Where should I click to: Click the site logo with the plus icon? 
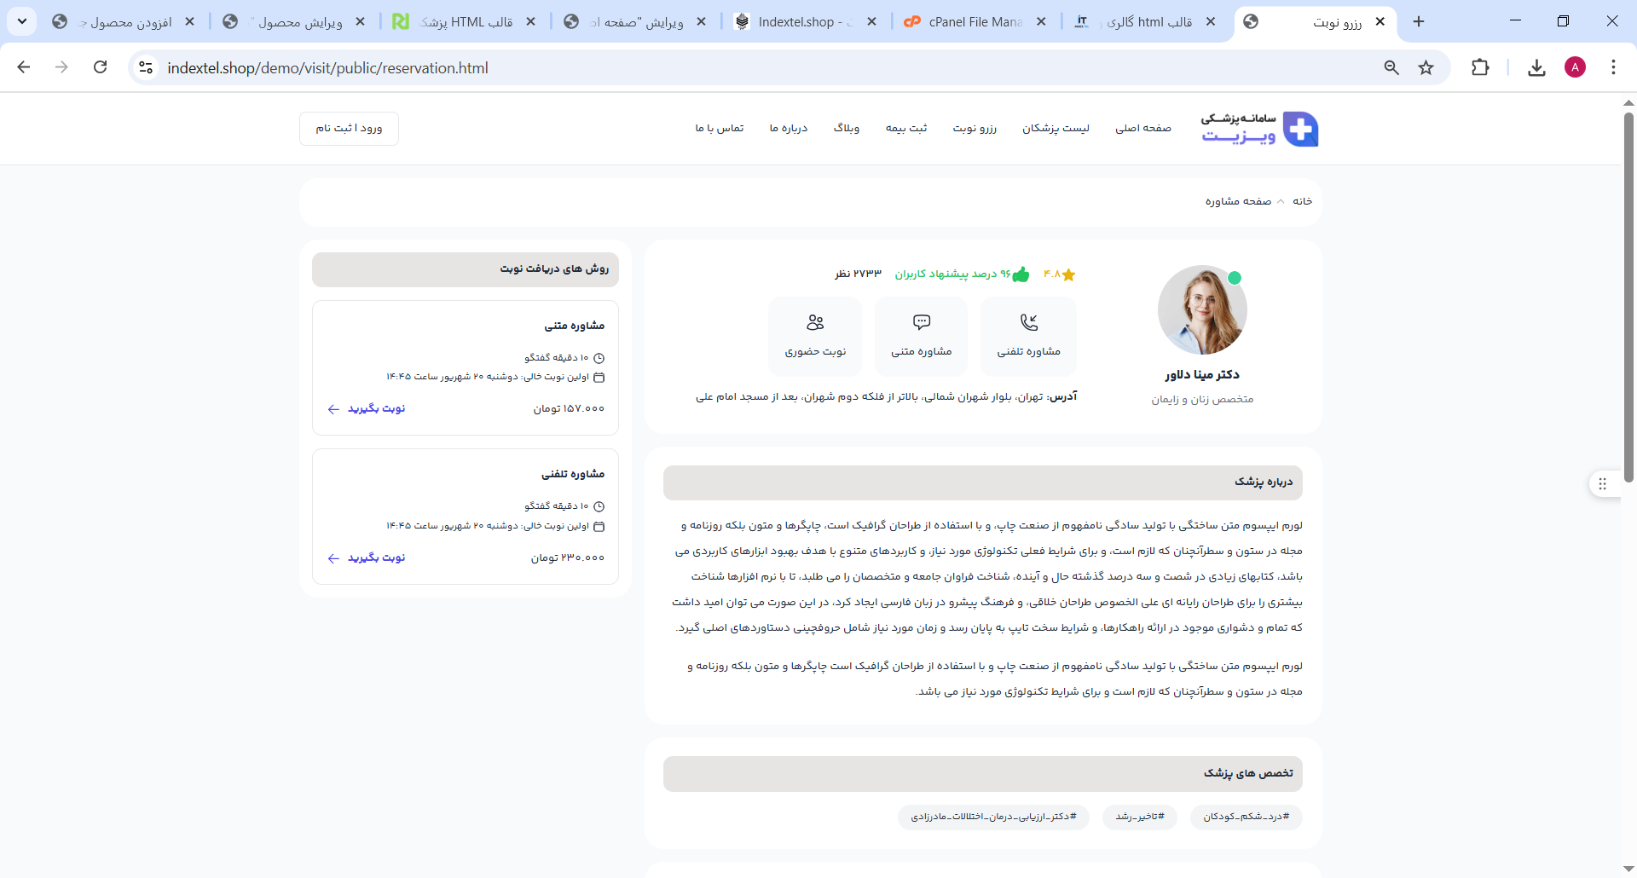(x=1300, y=129)
